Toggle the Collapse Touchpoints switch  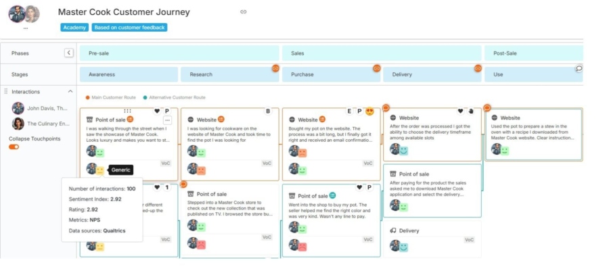[x=14, y=147]
